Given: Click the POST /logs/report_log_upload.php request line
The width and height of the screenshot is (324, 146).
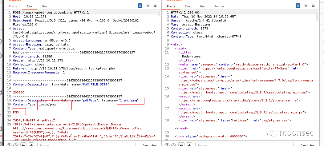Looking at the screenshot, I should pyautogui.click(x=51, y=13).
